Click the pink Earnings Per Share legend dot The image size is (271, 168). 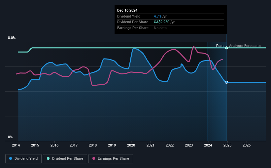click(x=94, y=158)
